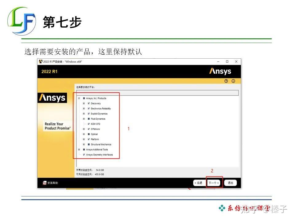Screen dimensions: 295x221
Task: Toggle the ICEM CFD checkbox
Action: [89, 124]
